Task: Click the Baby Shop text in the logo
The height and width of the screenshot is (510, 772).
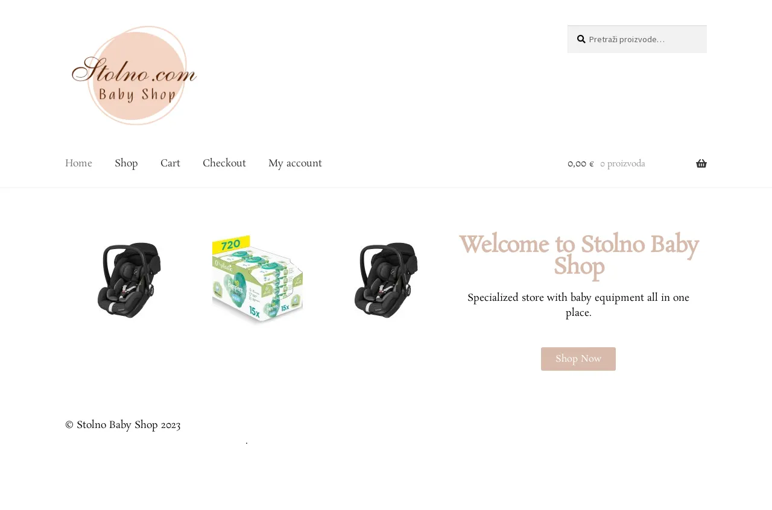Action: (x=138, y=95)
